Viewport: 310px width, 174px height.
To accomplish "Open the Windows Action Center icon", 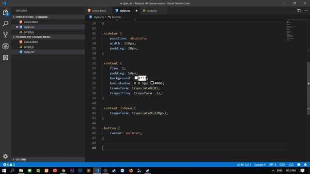I will click(302, 171).
